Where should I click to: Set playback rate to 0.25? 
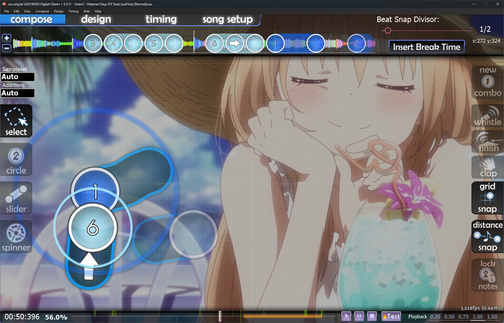coord(435,317)
